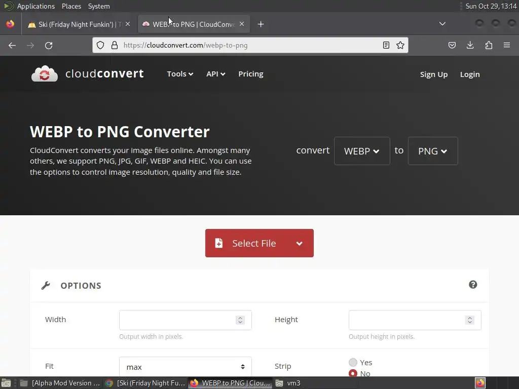
Task: Open the Select File chevron dropdown
Action: [299, 244]
